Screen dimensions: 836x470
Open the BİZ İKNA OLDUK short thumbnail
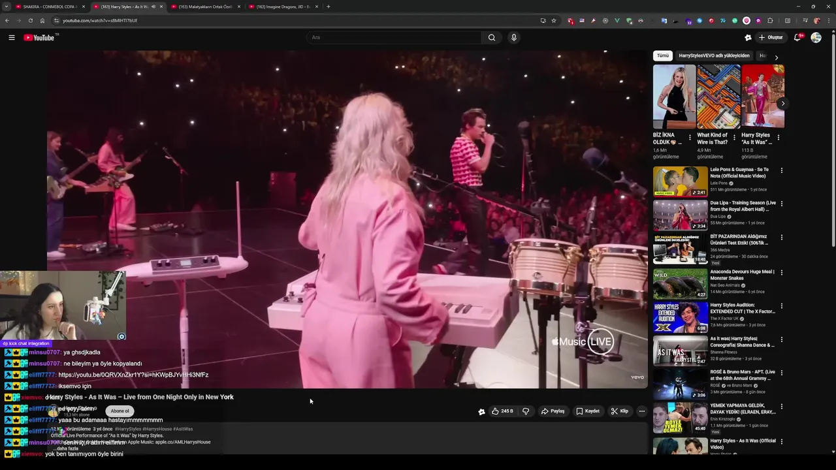[x=674, y=96]
